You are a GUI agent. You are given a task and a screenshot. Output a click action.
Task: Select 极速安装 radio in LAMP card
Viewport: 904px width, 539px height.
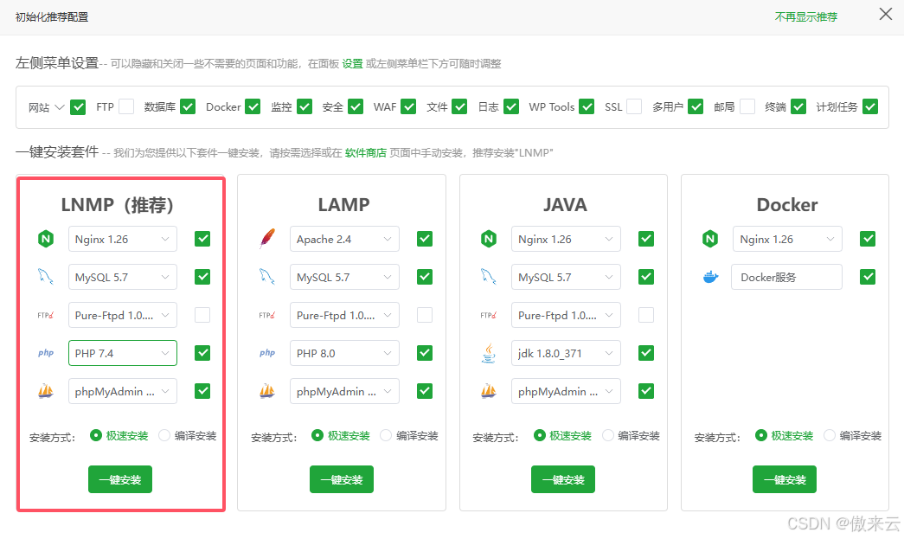317,435
